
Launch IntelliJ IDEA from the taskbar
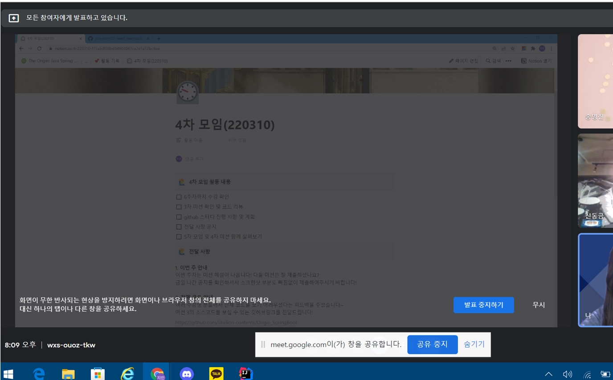click(245, 373)
